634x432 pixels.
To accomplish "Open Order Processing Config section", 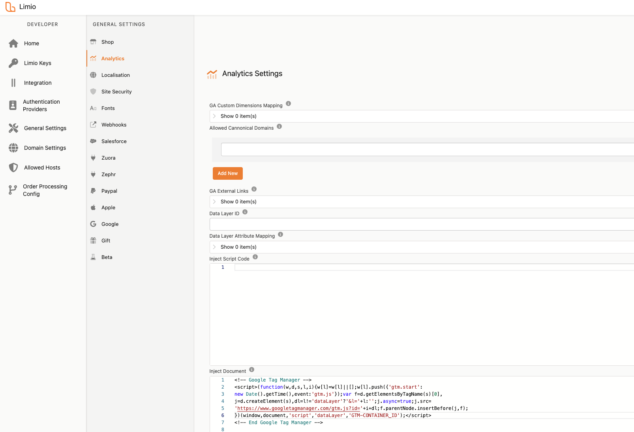I will (x=45, y=190).
